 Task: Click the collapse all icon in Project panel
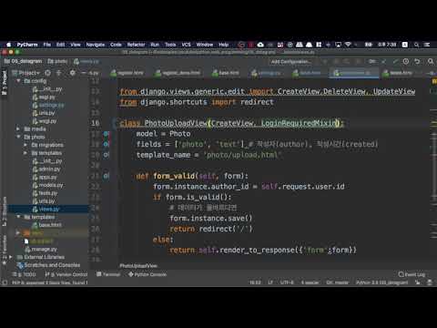[59, 73]
